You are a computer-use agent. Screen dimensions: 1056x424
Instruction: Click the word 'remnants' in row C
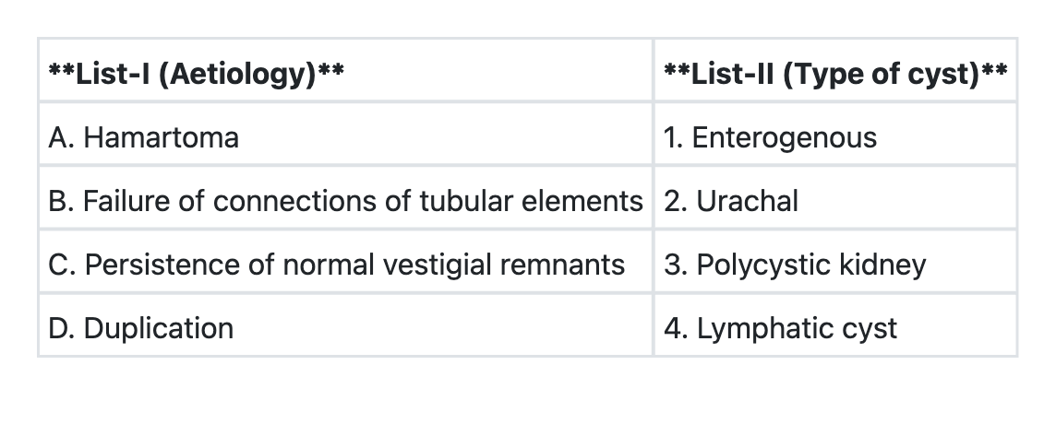tap(565, 265)
